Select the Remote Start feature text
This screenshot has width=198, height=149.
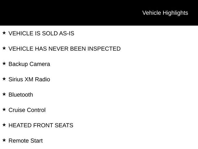[25, 141]
